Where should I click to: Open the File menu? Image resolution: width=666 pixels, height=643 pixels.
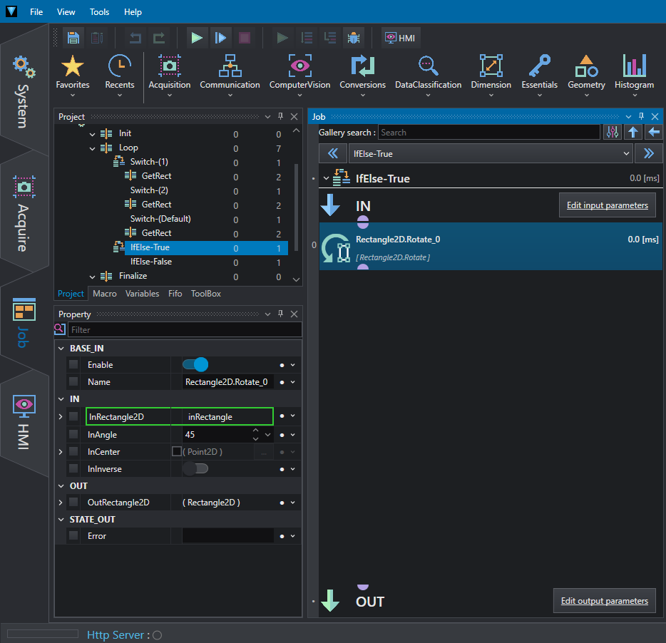(x=36, y=12)
